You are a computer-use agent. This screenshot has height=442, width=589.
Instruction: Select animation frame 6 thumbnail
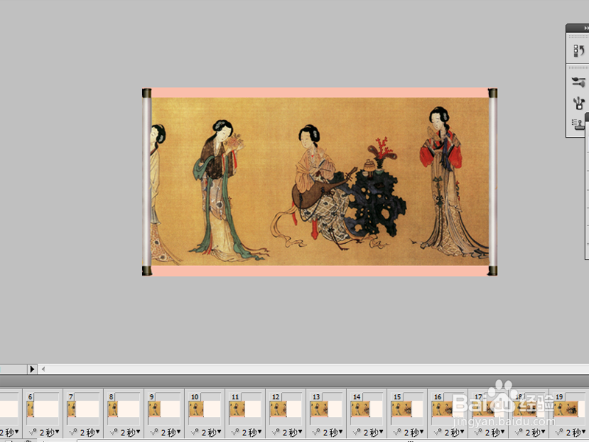43,409
